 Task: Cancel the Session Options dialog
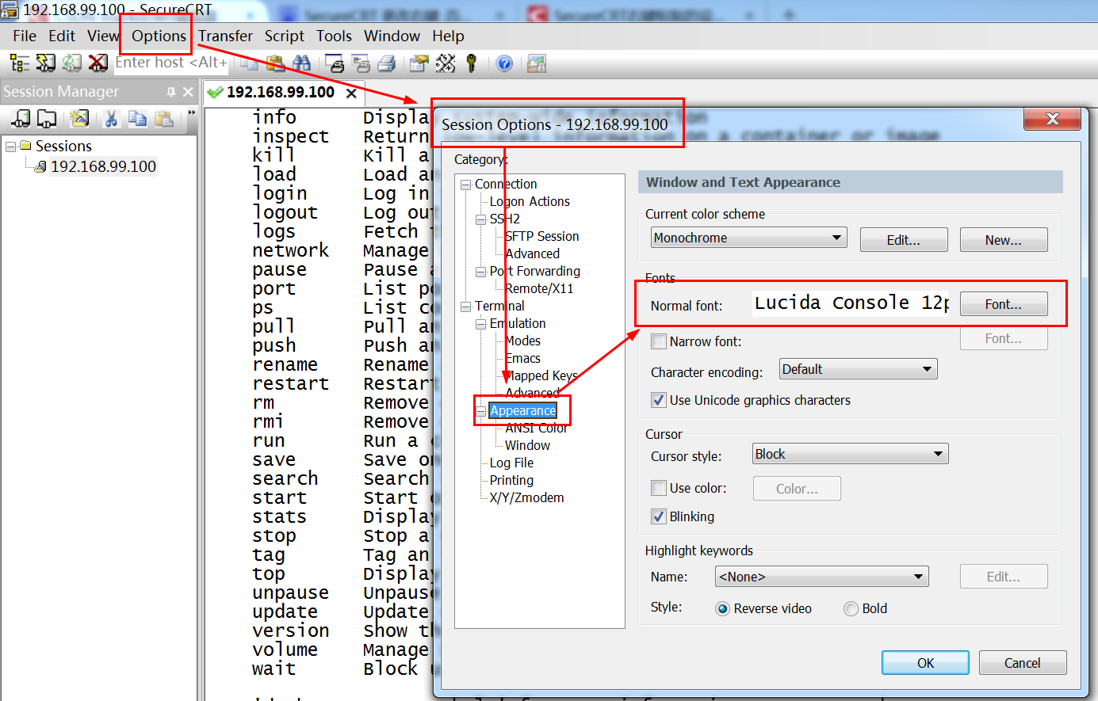[x=1023, y=663]
